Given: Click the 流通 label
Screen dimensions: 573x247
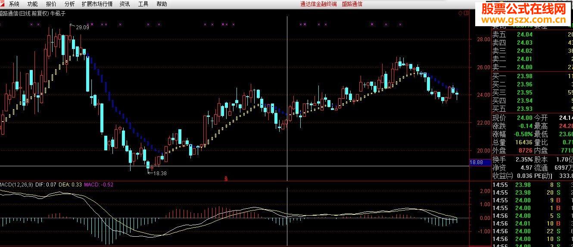Looking at the screenshot, I should pyautogui.click(x=541, y=168).
